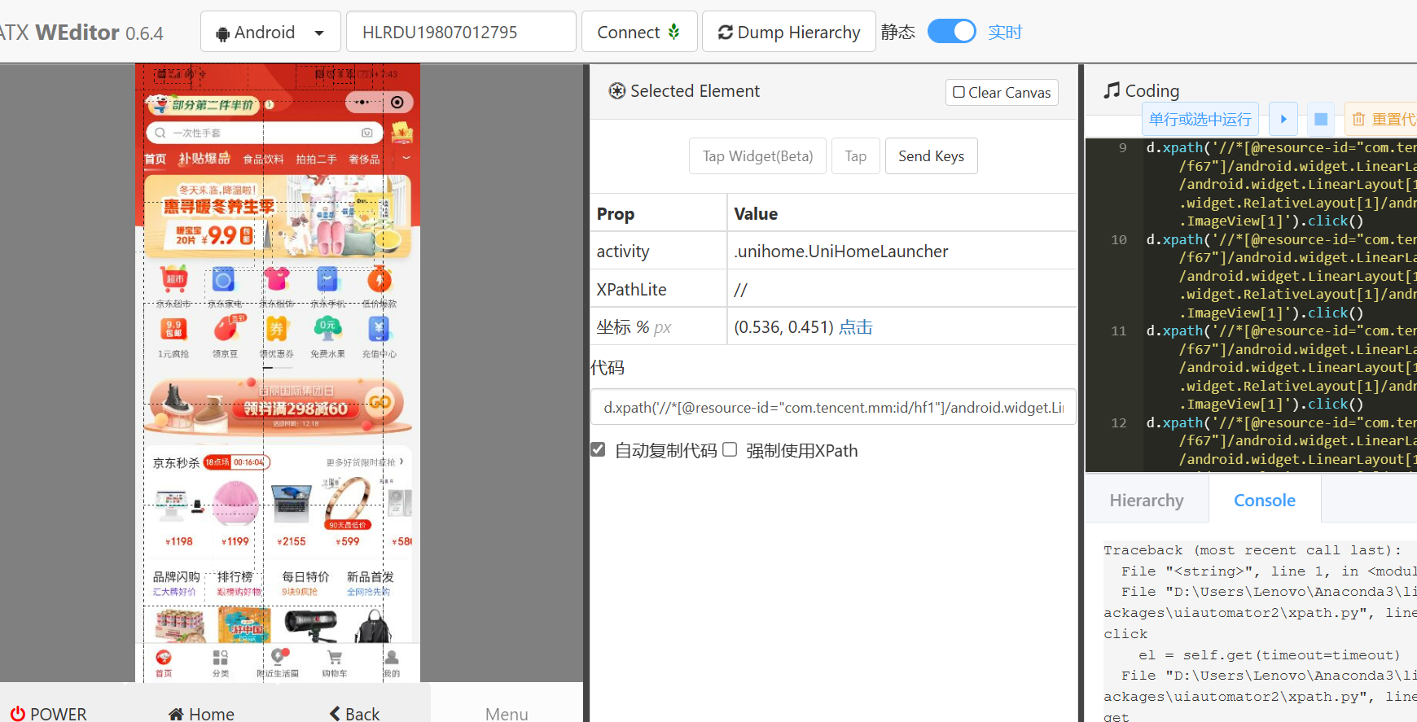
Task: Tap the red envelope gift icon beside search
Action: click(402, 132)
